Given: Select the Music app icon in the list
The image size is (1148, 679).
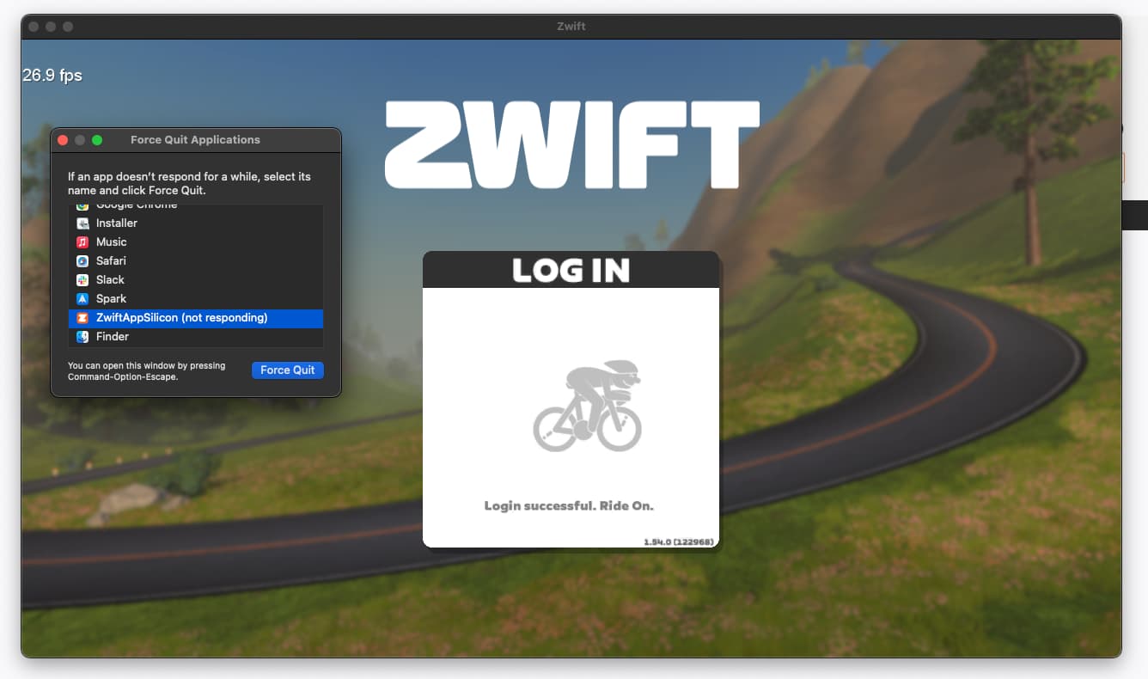Looking at the screenshot, I should 82,242.
